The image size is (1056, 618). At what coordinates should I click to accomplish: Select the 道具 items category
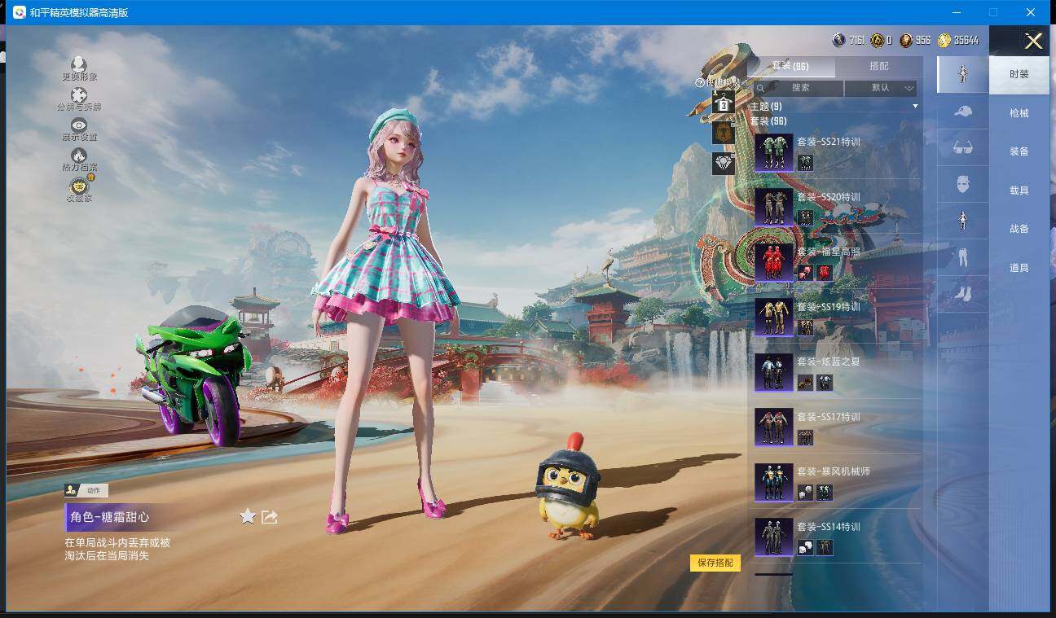1019,268
